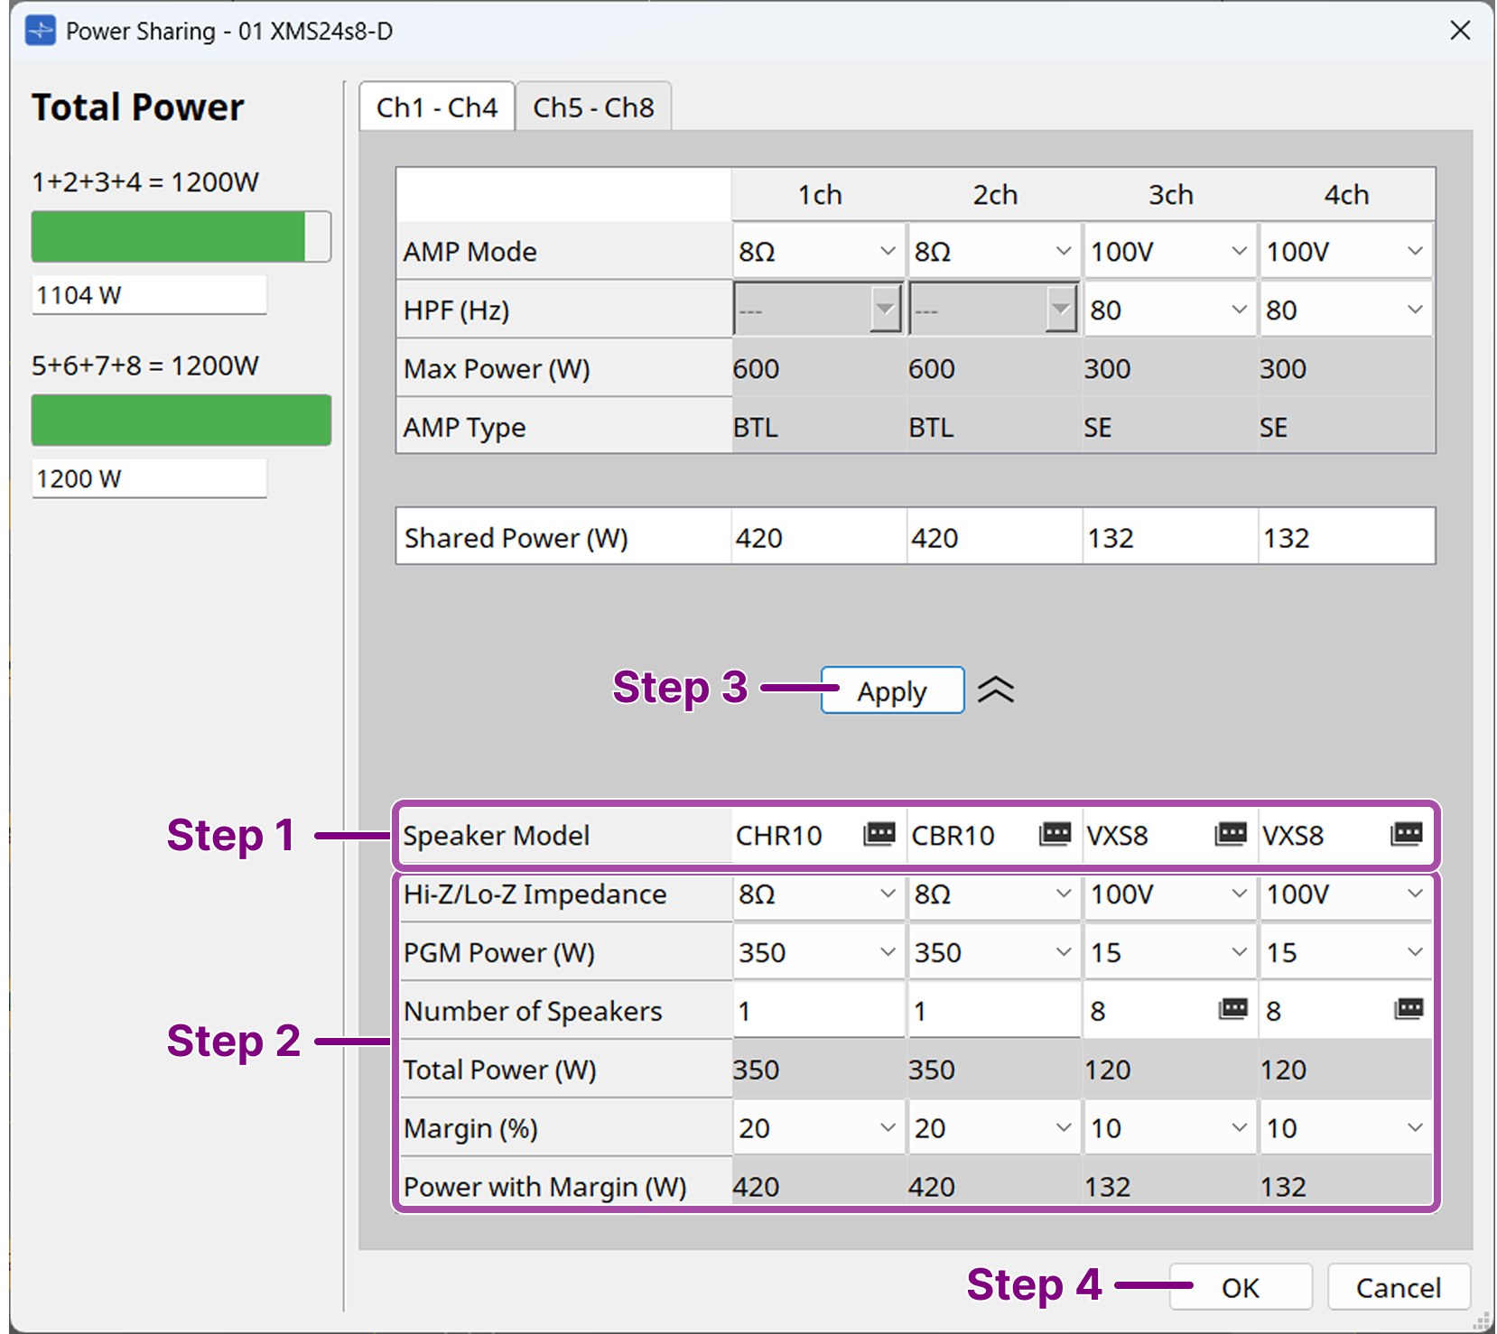The height and width of the screenshot is (1334, 1497).
Task: Open 4ch Margin (%) dropdown
Action: 1345,1127
